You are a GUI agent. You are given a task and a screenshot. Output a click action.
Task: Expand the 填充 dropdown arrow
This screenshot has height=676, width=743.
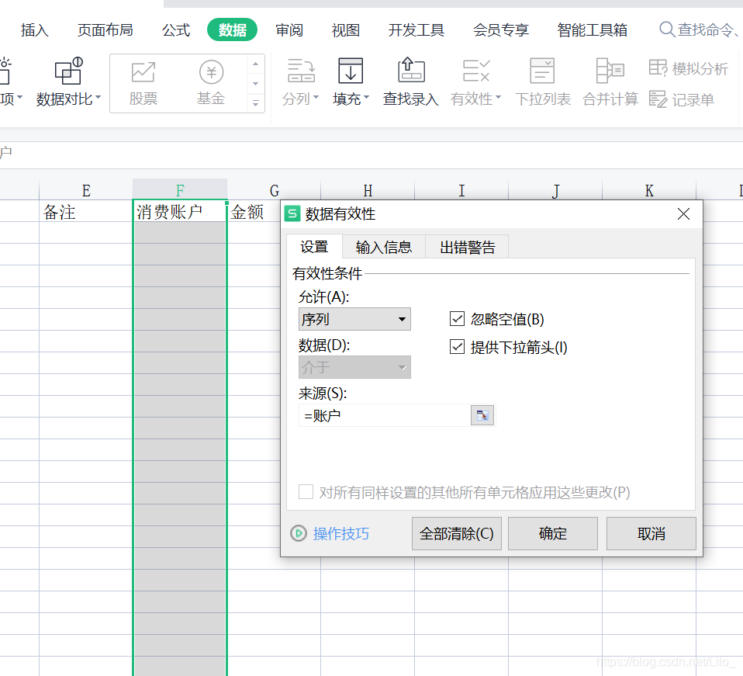(x=366, y=98)
